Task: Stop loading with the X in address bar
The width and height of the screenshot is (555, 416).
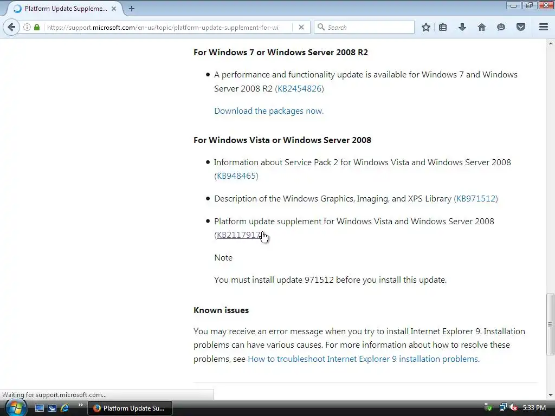Action: tap(301, 27)
